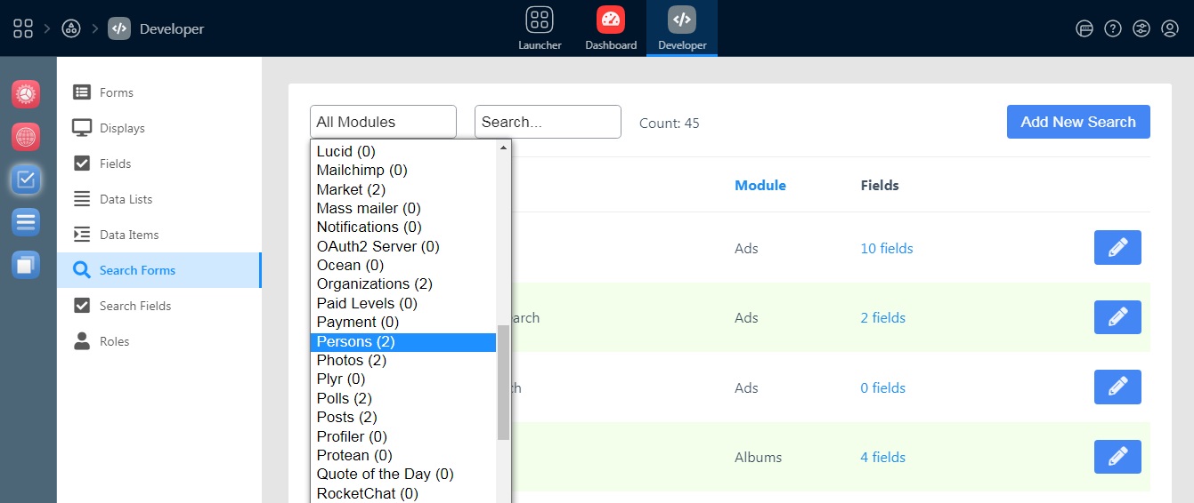Click the window layout icon in top-right header
Screen dimensions: 1194x503
1084,28
